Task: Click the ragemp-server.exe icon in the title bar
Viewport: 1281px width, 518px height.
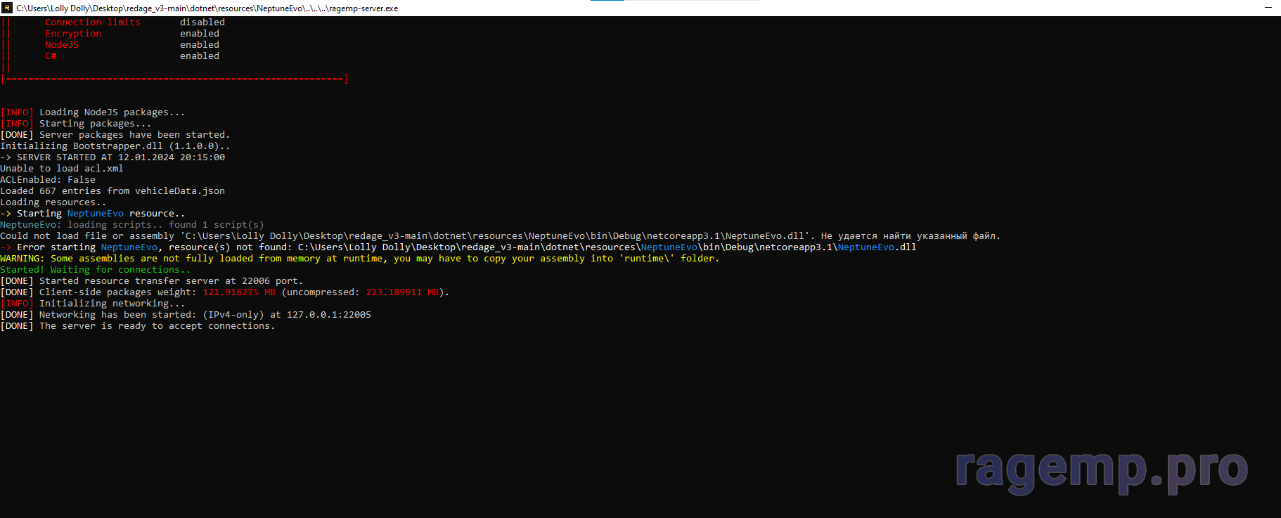Action: point(7,8)
